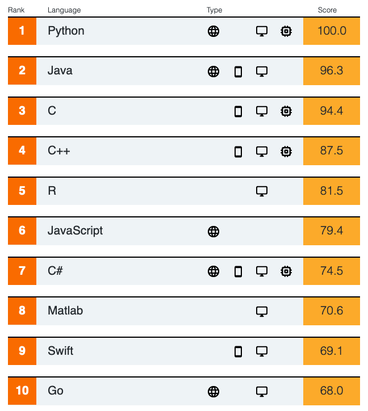Click the mobile phone icon for Swift
This screenshot has width=368, height=411.
(238, 351)
